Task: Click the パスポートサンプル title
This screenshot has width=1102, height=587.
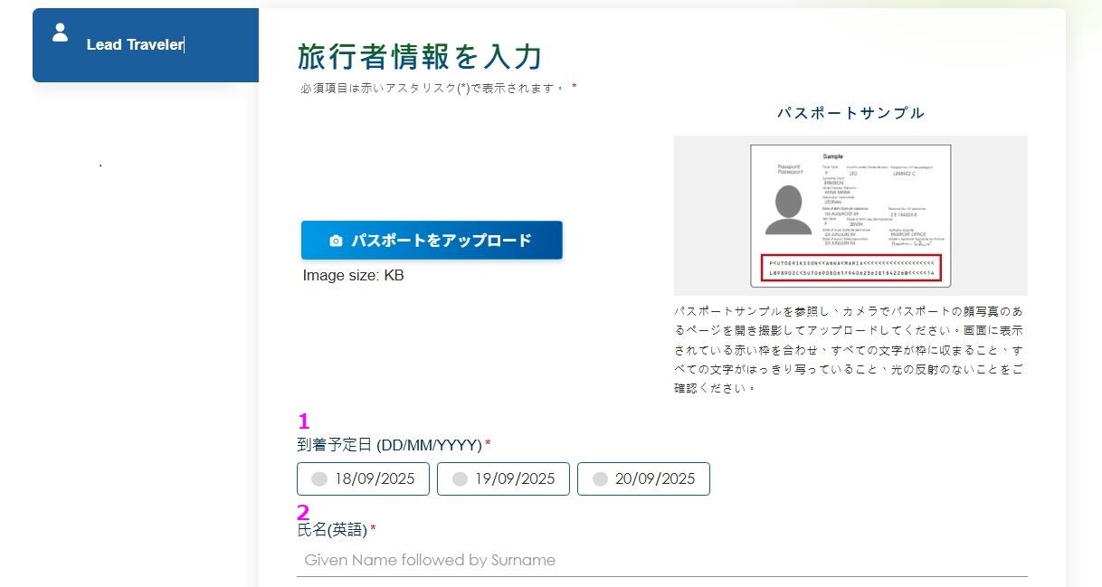Action: [850, 113]
